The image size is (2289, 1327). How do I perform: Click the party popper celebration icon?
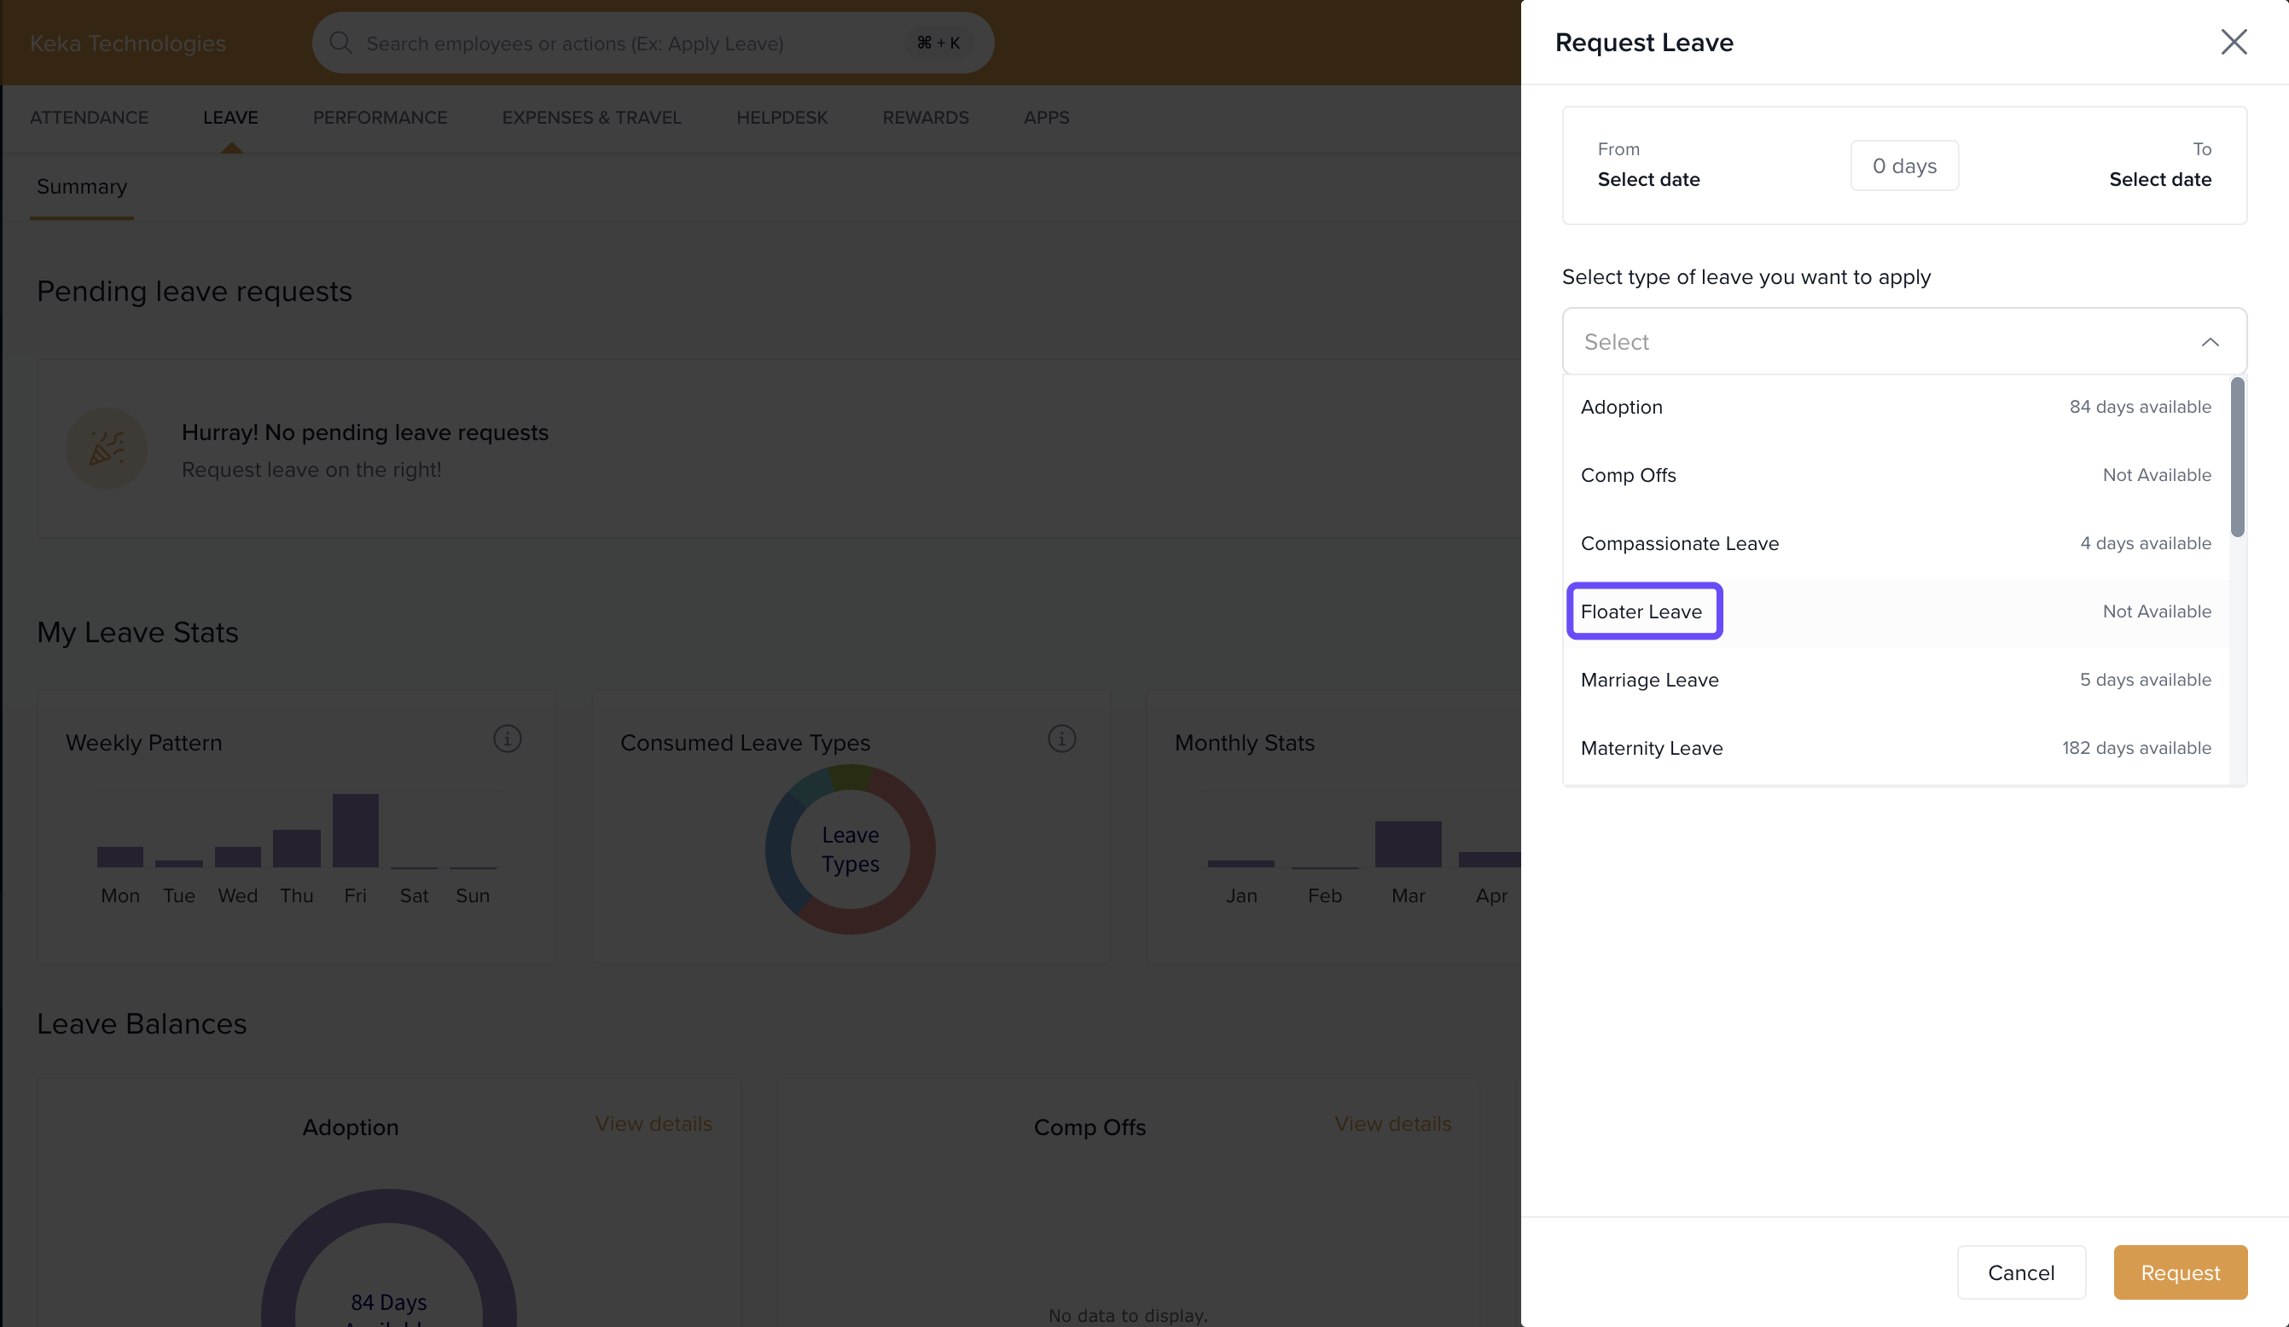click(x=107, y=449)
